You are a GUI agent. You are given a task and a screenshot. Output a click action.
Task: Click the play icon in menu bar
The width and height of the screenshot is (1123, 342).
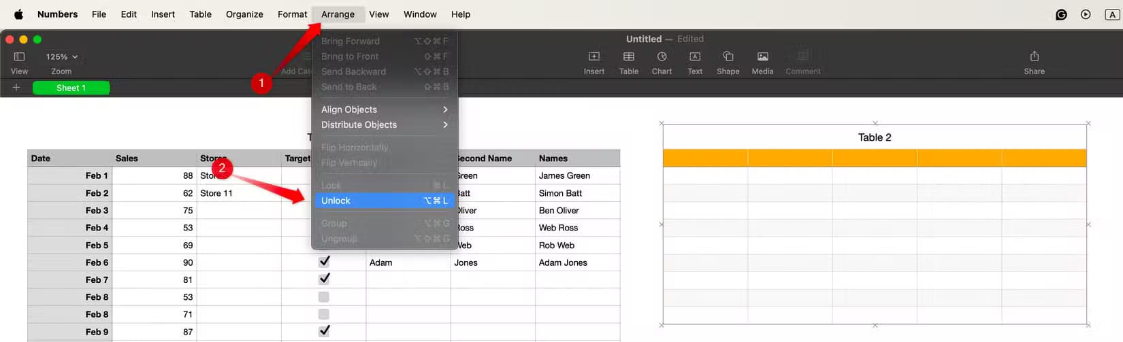click(1086, 14)
